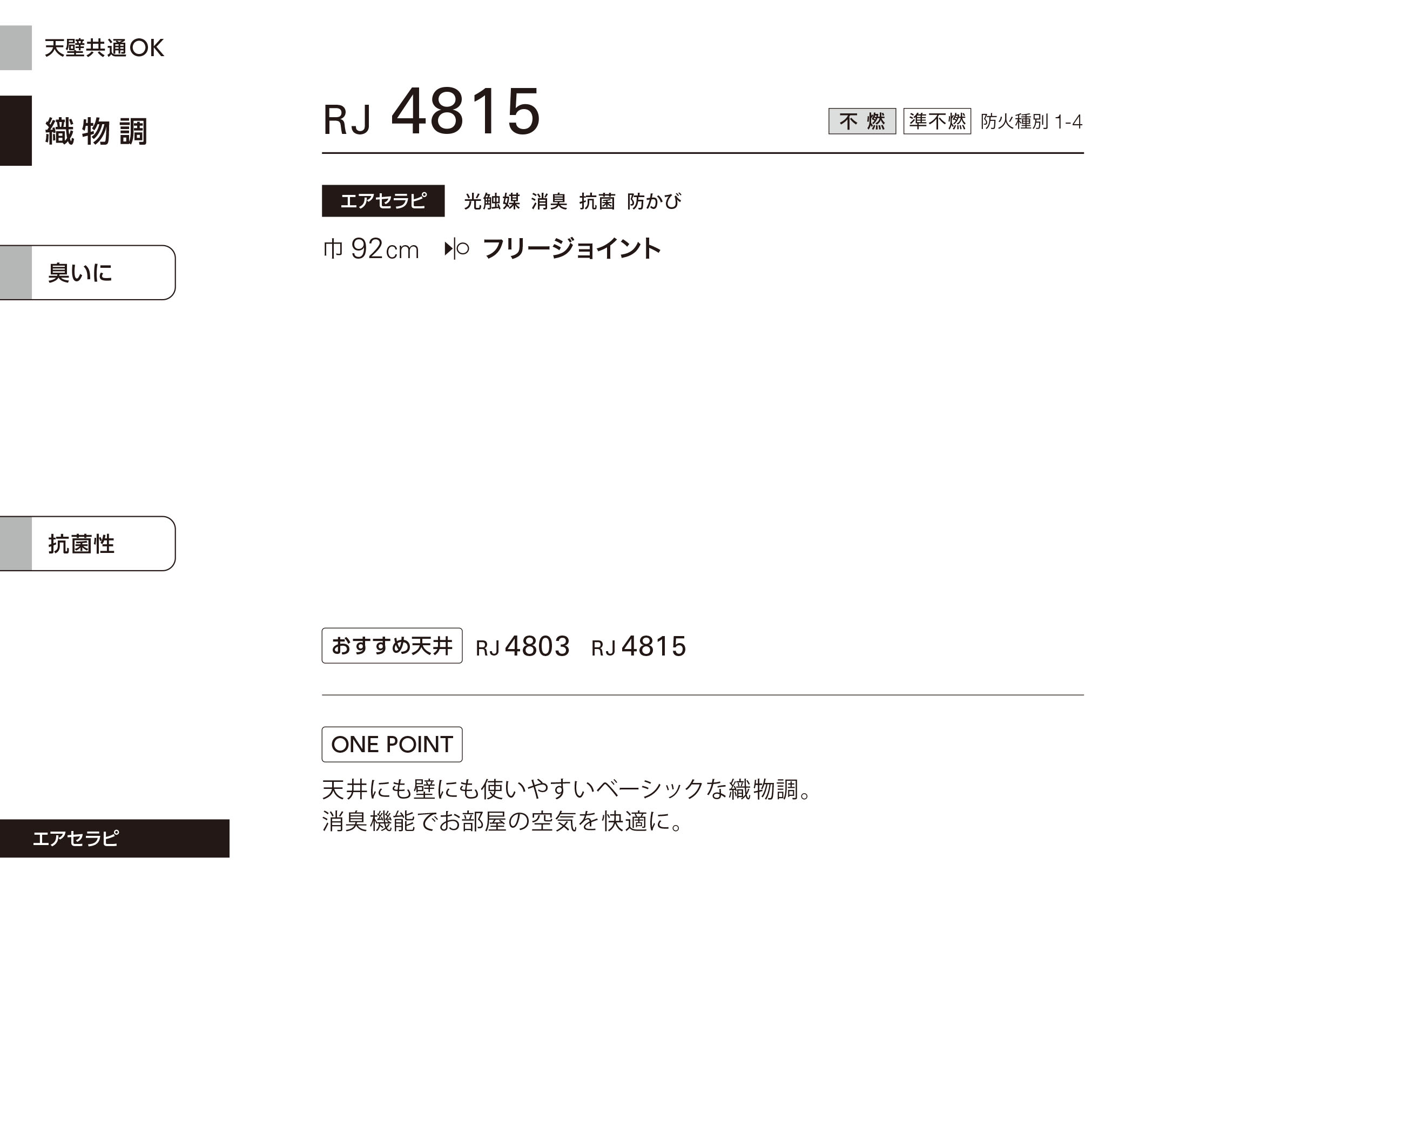Click the black エアセラピ label near the title

point(383,200)
